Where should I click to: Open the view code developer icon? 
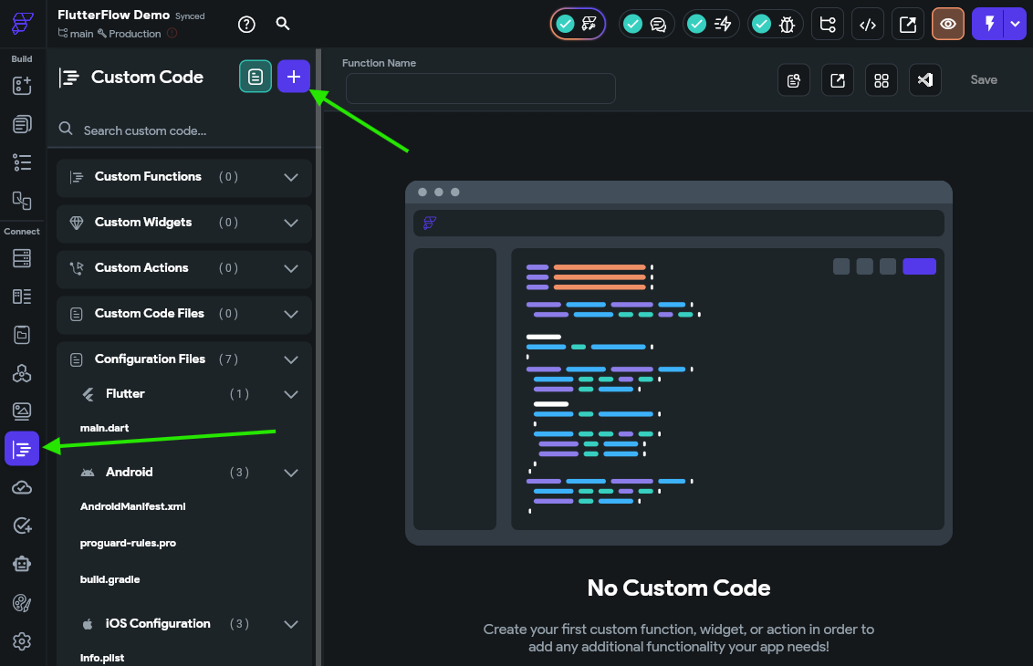tap(868, 25)
